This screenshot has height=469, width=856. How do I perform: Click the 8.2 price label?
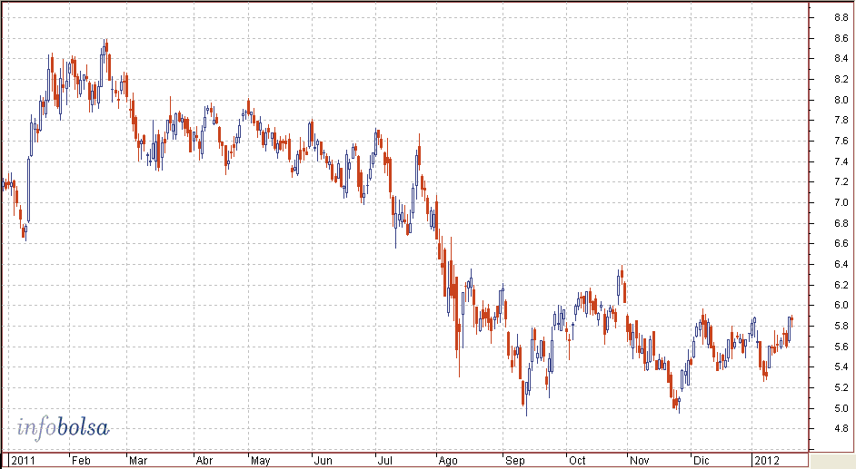[x=841, y=80]
